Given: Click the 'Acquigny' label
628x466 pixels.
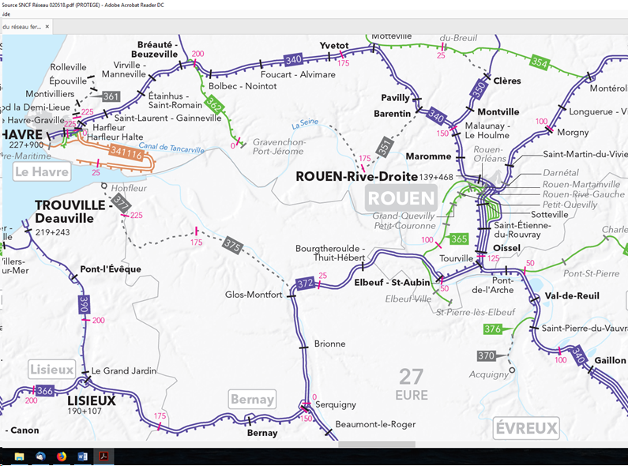Looking at the screenshot, I should (489, 374).
